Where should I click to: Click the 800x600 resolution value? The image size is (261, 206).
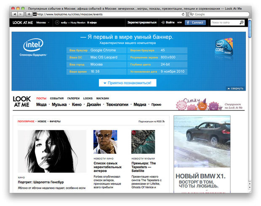168,57
